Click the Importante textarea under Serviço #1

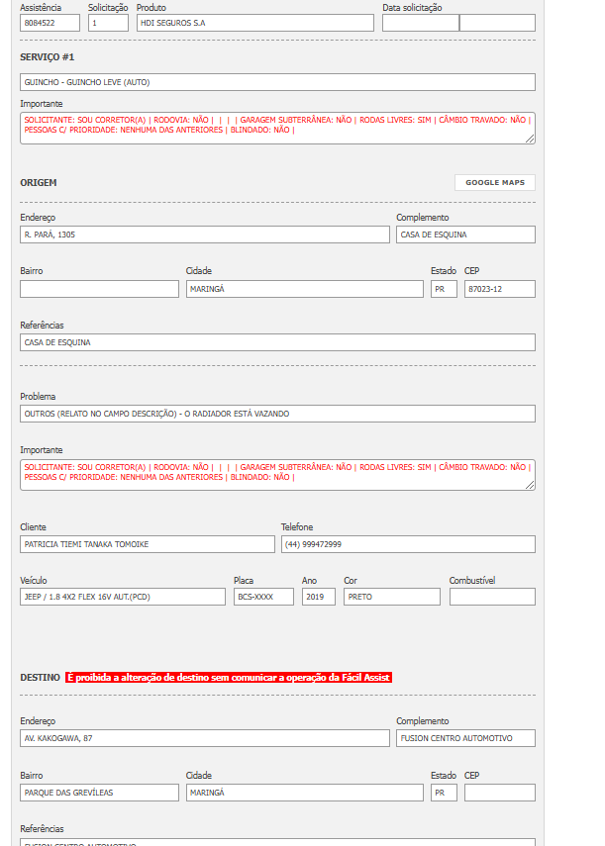277,128
